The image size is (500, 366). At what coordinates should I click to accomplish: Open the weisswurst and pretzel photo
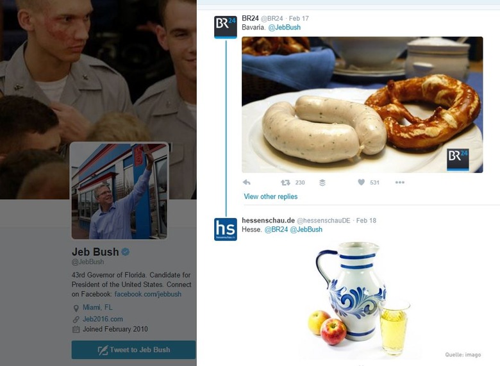(362, 104)
